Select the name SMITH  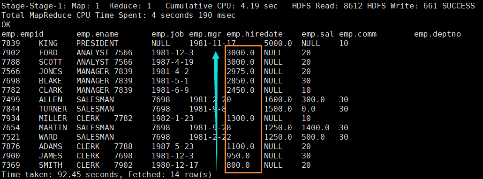pyautogui.click(x=51, y=165)
